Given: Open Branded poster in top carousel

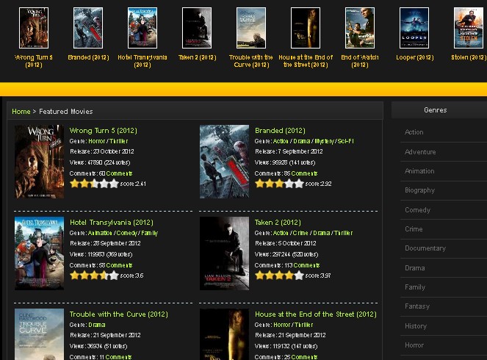Looking at the screenshot, I should click(x=88, y=28).
